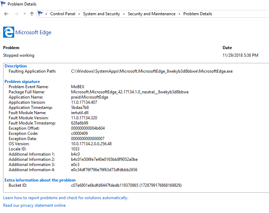Navigate to Security and Maintenance breadcrumb
The width and height of the screenshot is (269, 213).
[151, 14]
